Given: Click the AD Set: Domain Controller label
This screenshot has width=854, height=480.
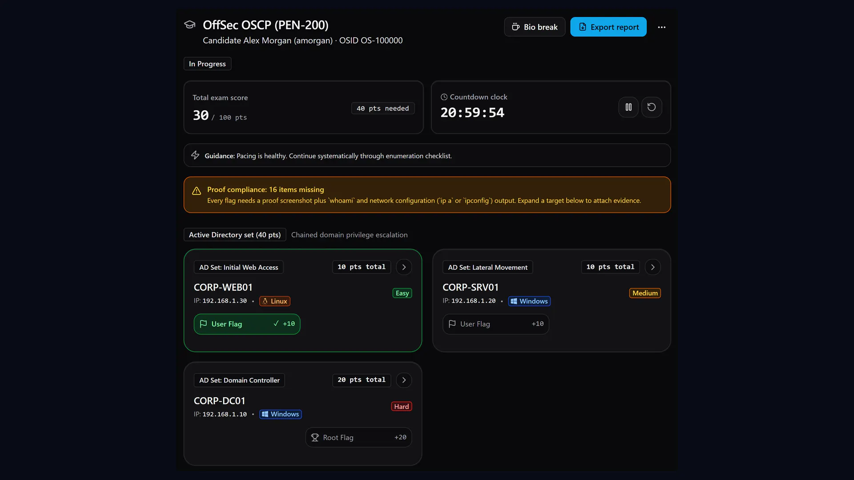Looking at the screenshot, I should pos(239,380).
